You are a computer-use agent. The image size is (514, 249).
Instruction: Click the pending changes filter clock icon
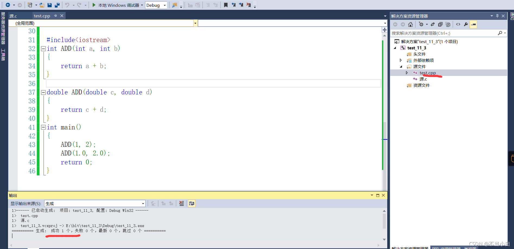pyautogui.click(x=421, y=24)
